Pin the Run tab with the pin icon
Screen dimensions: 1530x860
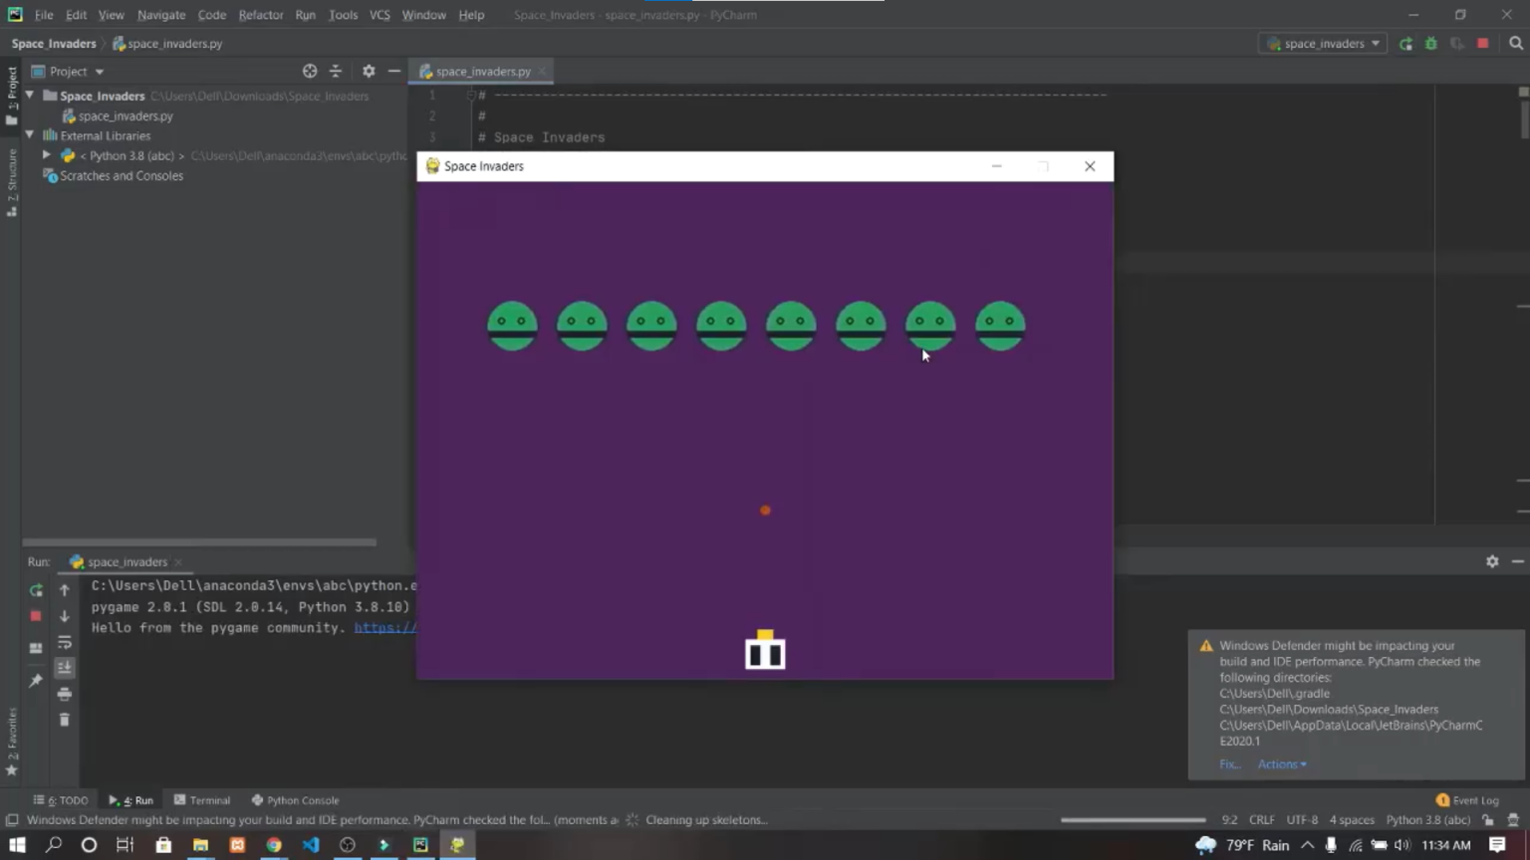pos(36,681)
